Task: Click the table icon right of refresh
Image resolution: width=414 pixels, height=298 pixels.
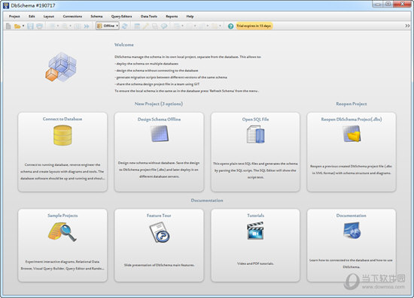Action: pos(137,26)
